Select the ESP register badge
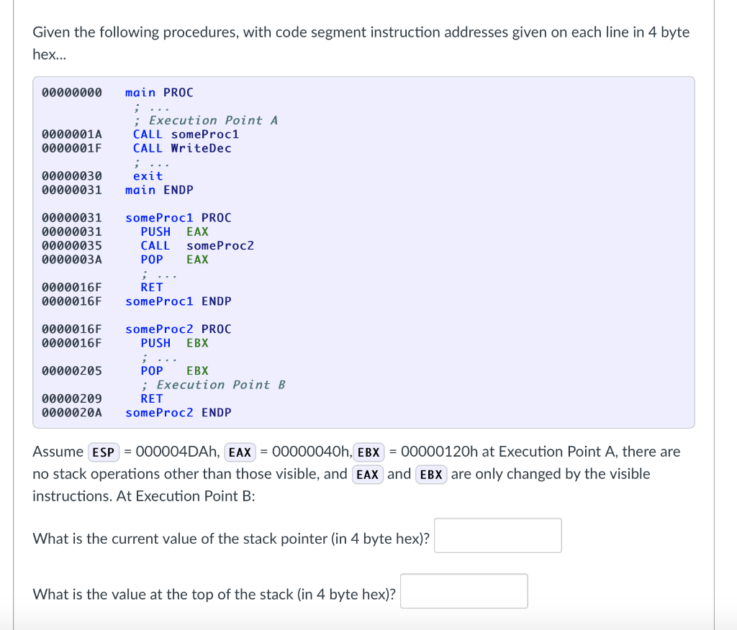Viewport: 737px width, 630px height. point(103,452)
